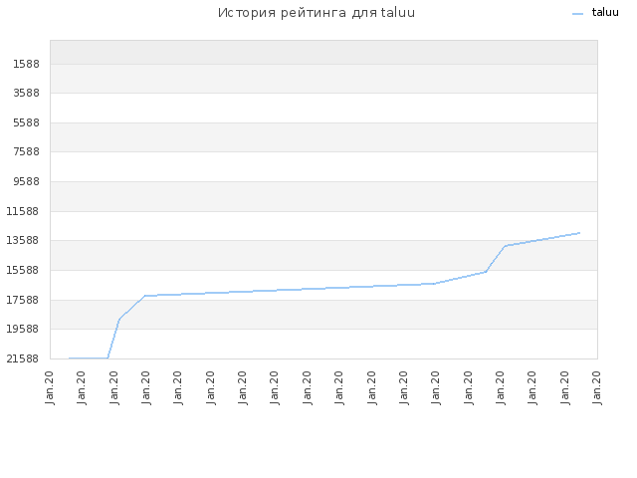Click the 19588 y-axis label
Image resolution: width=637 pixels, height=478 pixels.
(23, 329)
